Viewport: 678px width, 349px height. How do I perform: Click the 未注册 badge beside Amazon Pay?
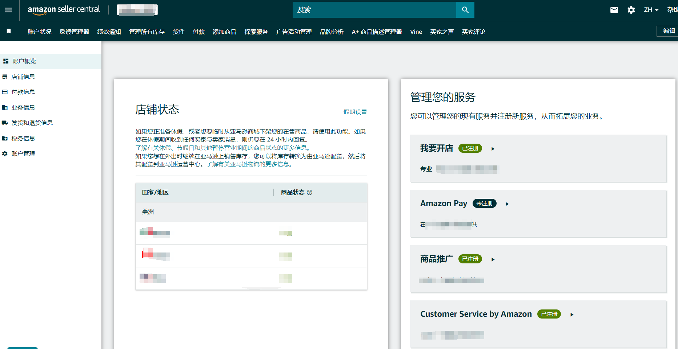[x=484, y=204]
